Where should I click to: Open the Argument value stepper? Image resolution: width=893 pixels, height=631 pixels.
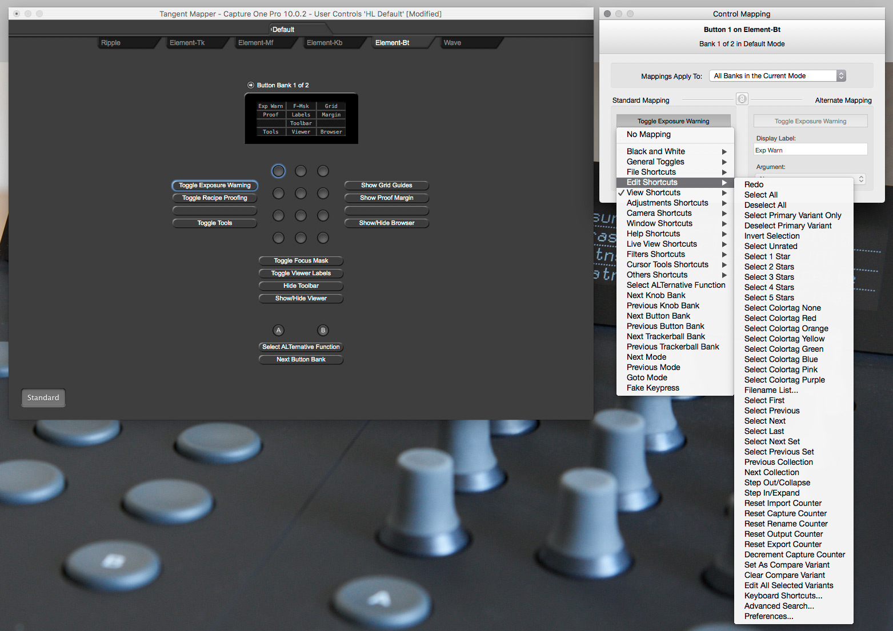tap(860, 179)
